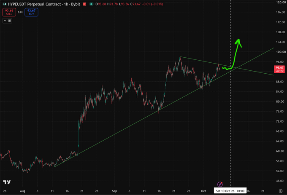The width and height of the screenshot is (287, 195).
Task: Select the descending green resistance trendline
Action: (x=227, y=66)
